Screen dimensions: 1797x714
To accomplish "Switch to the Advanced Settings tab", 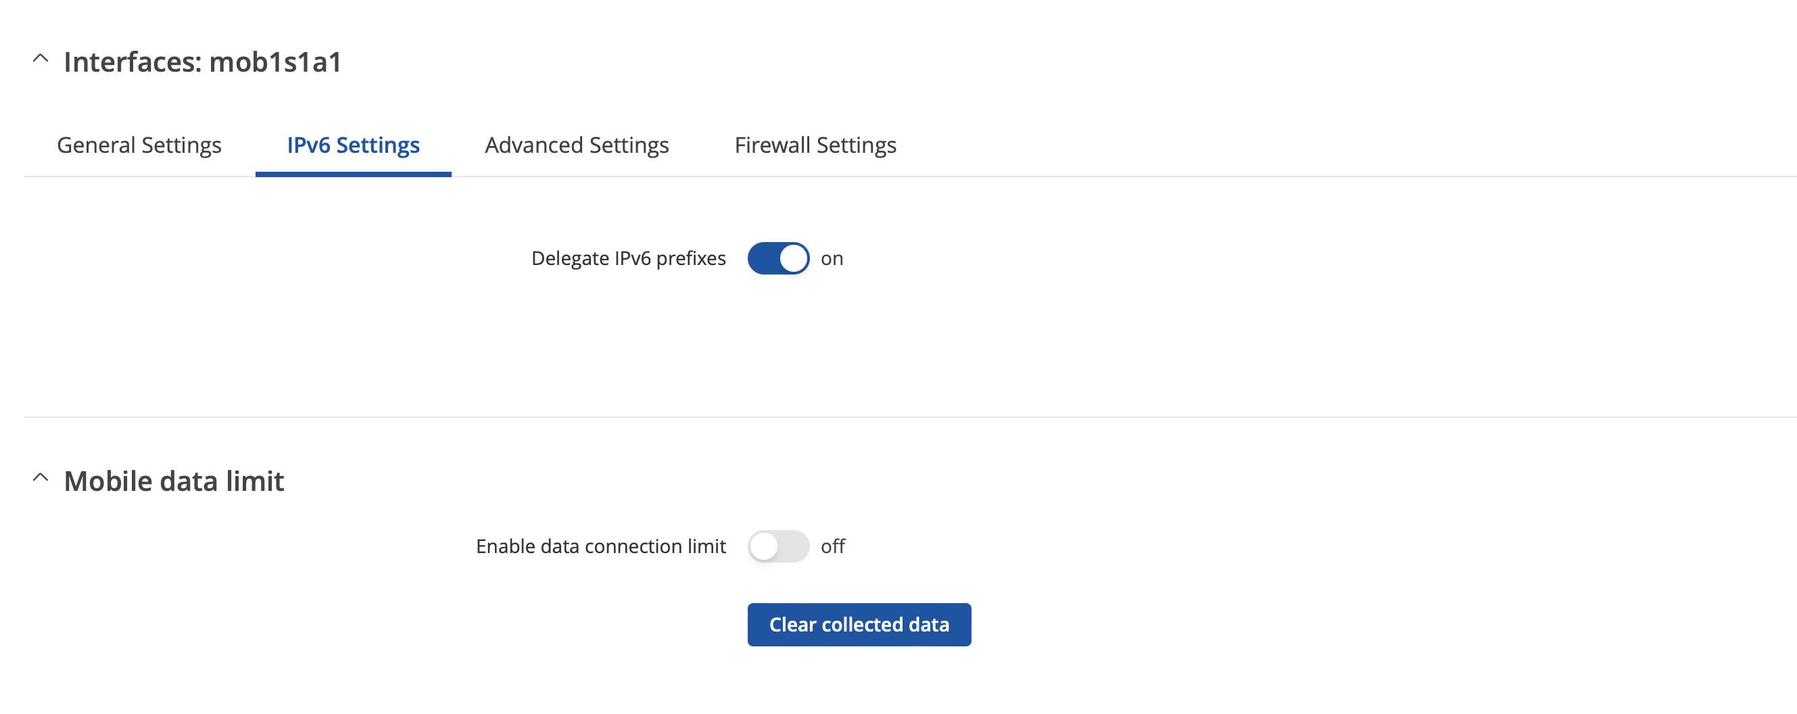I will [577, 145].
